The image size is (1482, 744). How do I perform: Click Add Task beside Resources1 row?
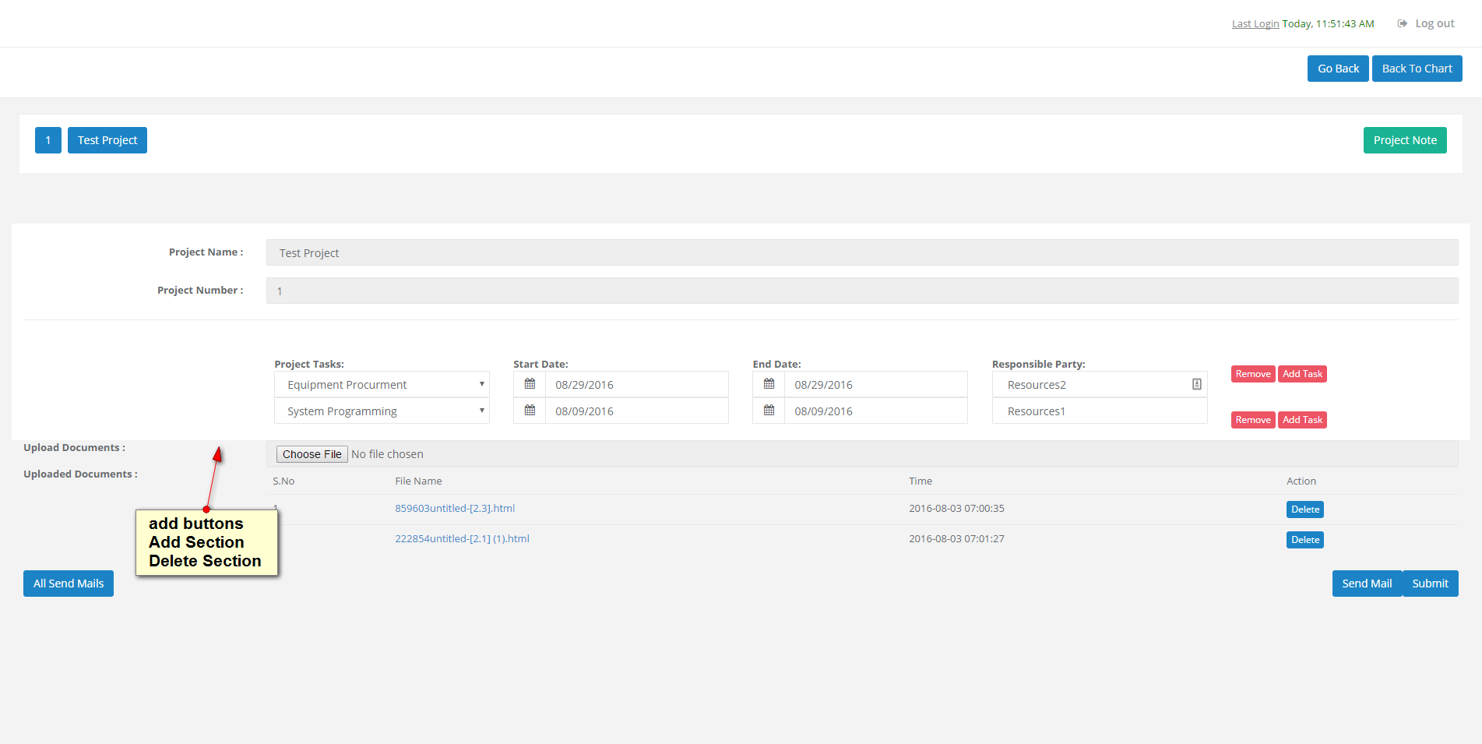click(x=1302, y=420)
